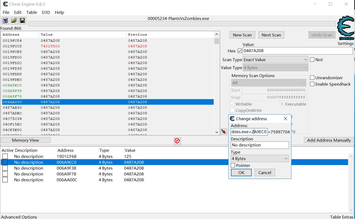355x219 pixels.
Task: Click the Type column header in address table
Action: pyautogui.click(x=111, y=150)
